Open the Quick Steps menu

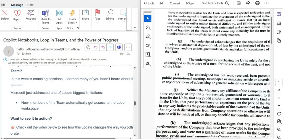pos(73,17)
